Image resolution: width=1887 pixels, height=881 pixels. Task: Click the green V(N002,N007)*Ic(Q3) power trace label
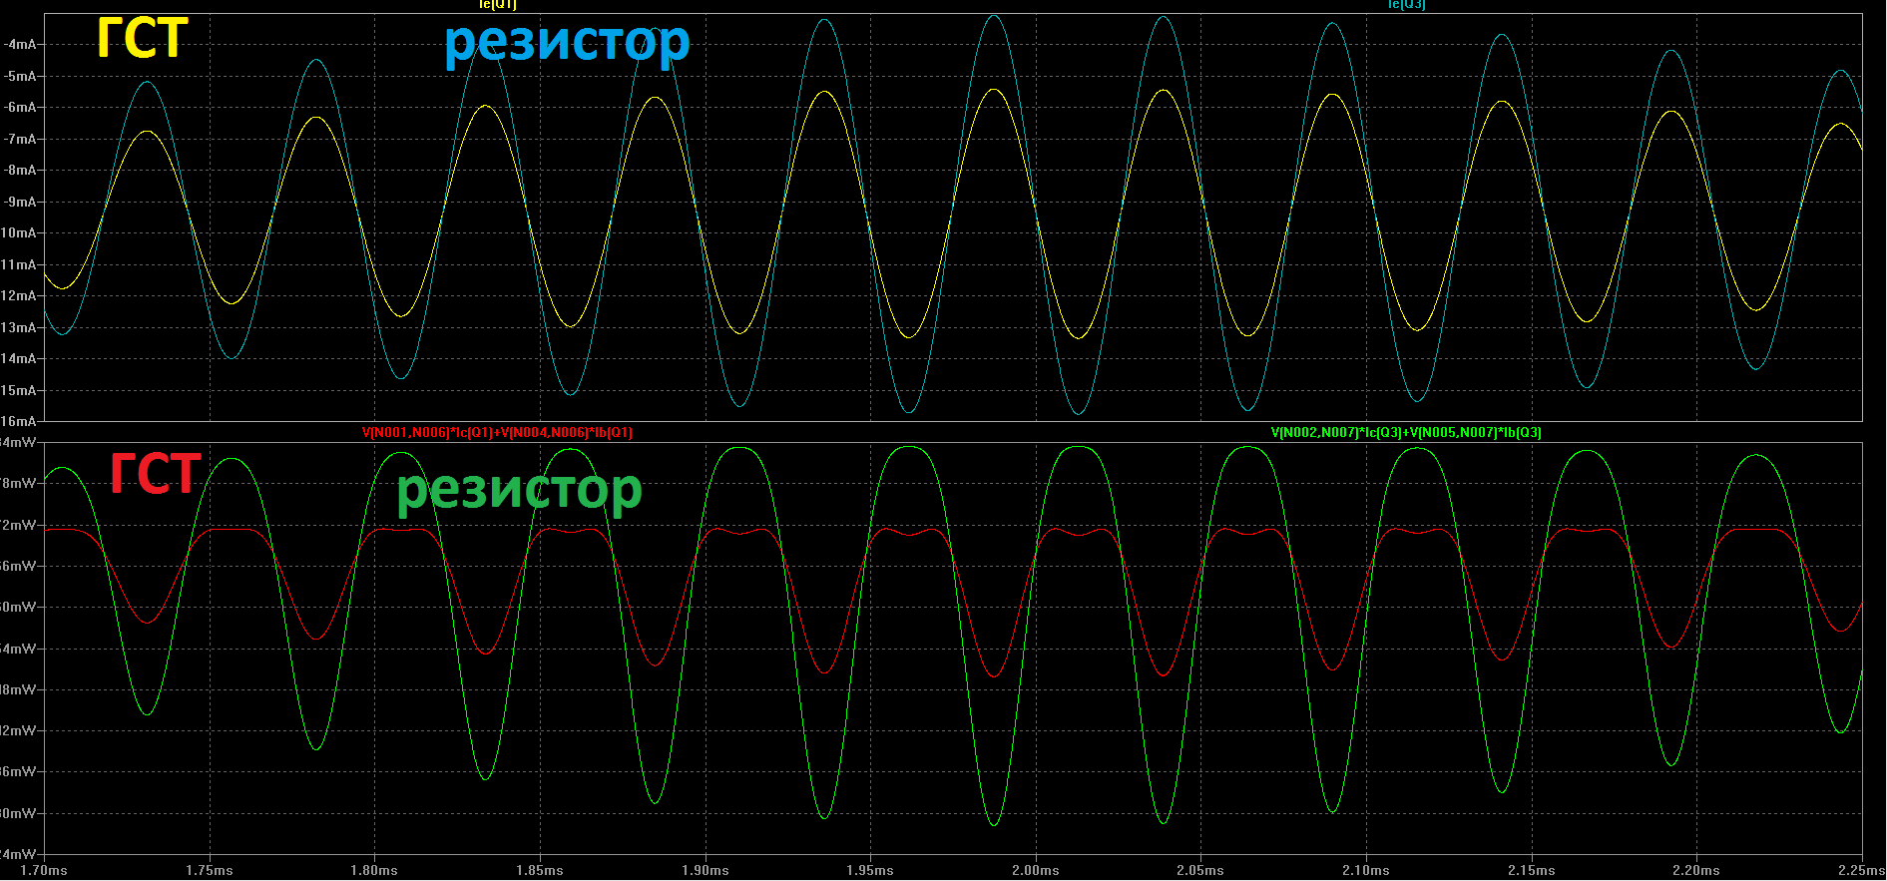(x=1406, y=432)
